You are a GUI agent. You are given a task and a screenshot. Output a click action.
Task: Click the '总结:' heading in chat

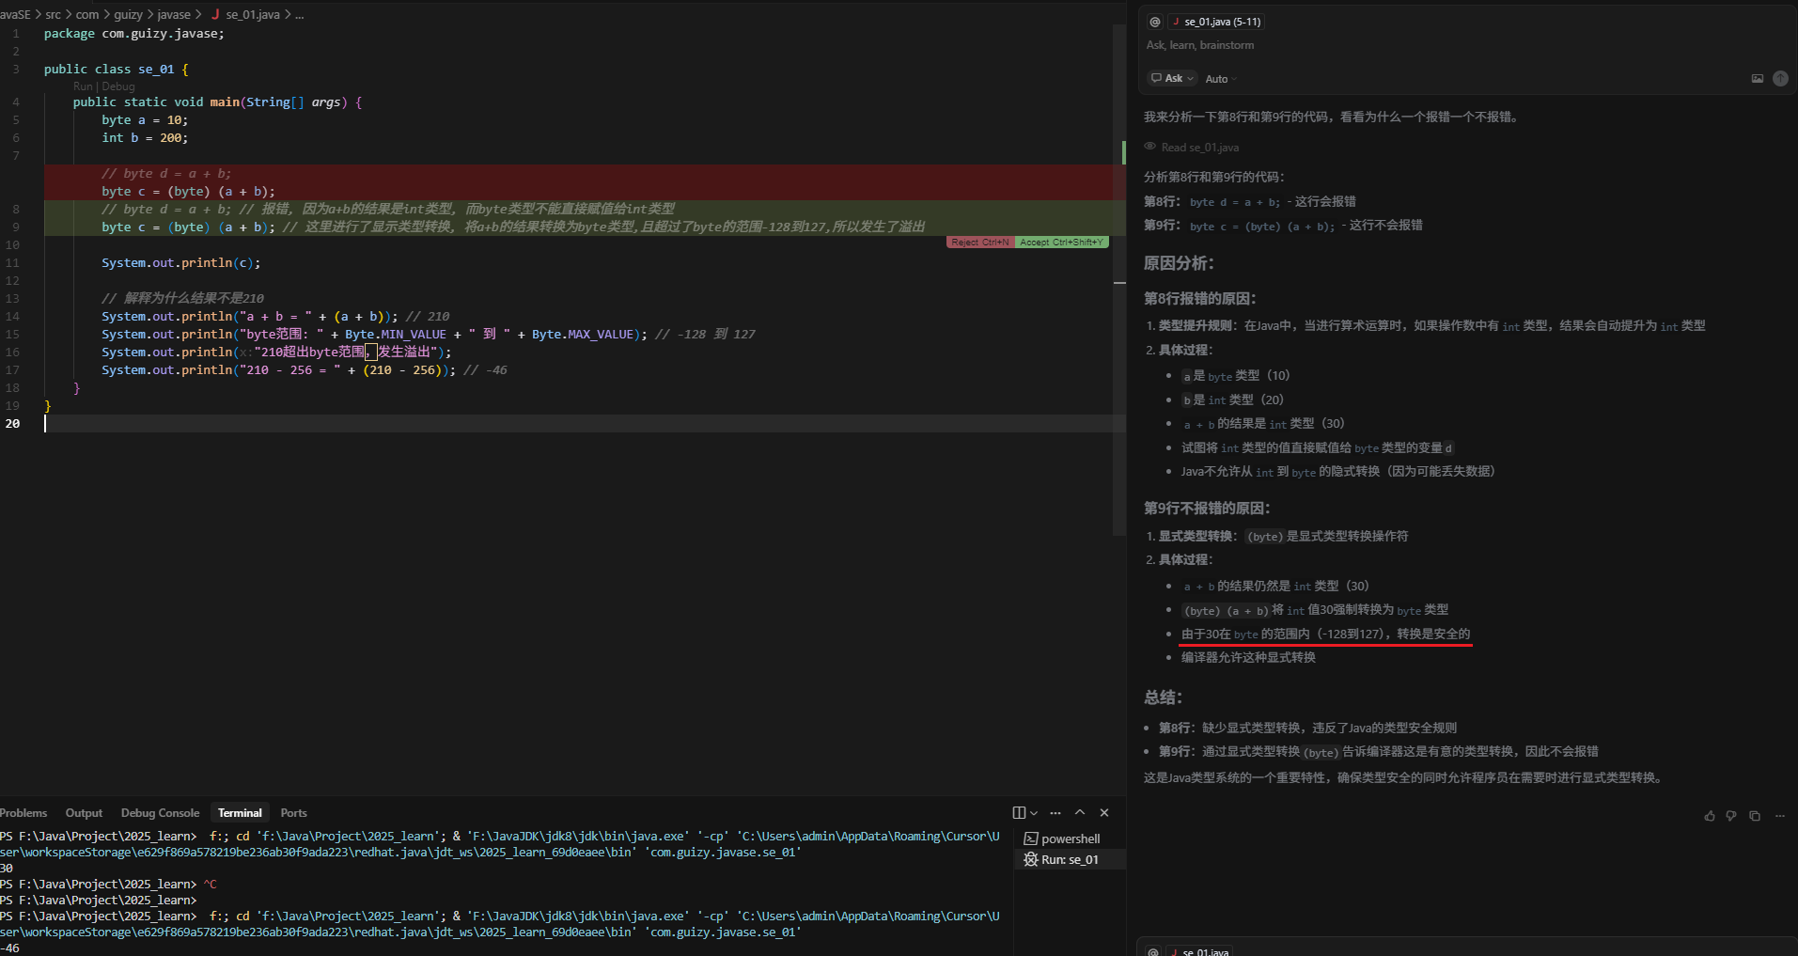(1163, 697)
